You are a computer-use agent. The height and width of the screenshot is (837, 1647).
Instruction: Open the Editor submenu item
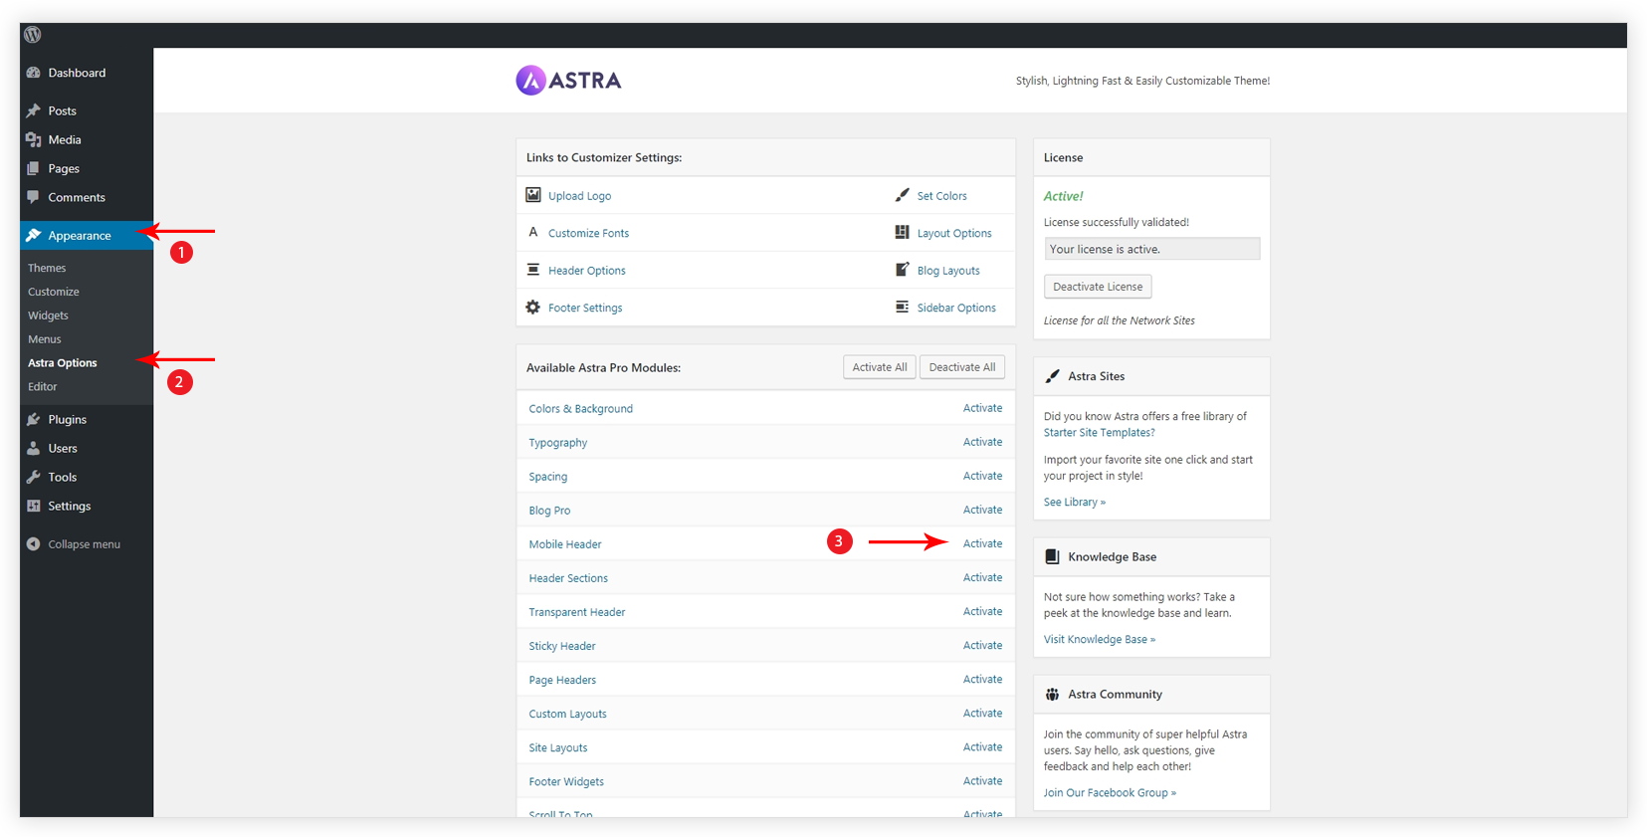(43, 387)
